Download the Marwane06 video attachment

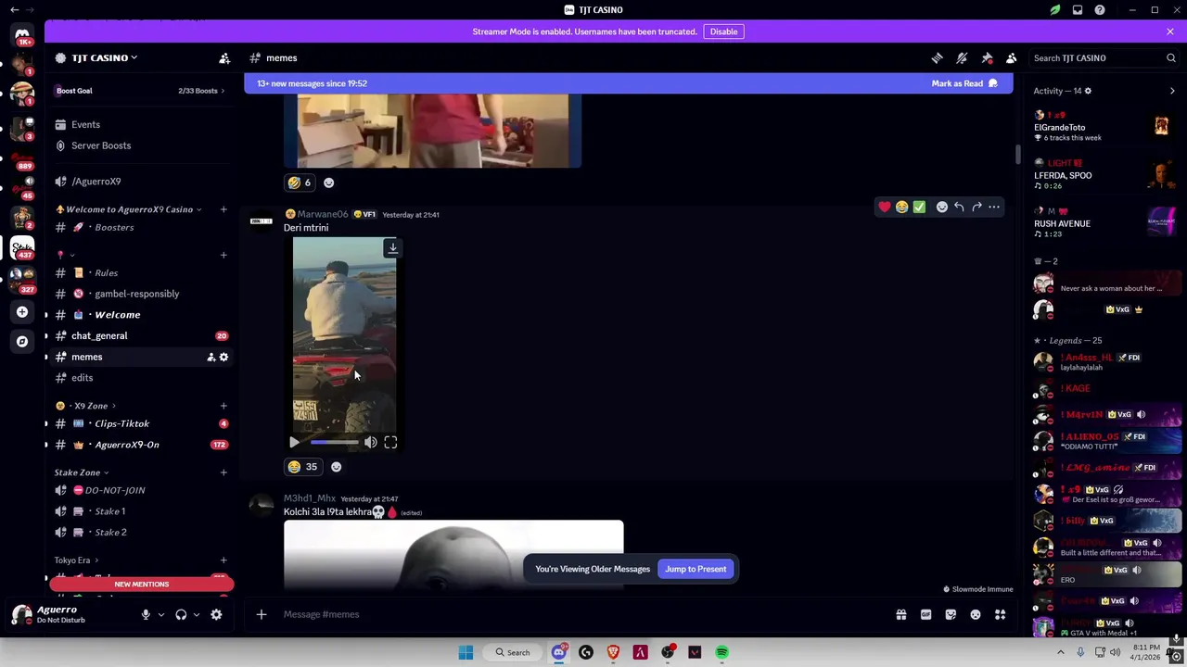point(393,248)
